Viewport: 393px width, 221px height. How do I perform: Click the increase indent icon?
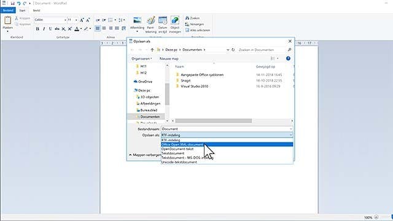104,20
